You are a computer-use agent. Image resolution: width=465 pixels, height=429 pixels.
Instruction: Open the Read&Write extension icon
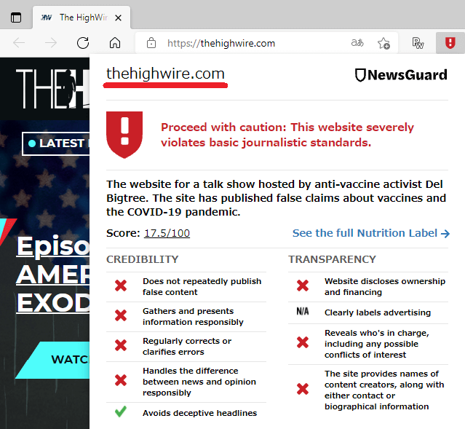tap(418, 43)
